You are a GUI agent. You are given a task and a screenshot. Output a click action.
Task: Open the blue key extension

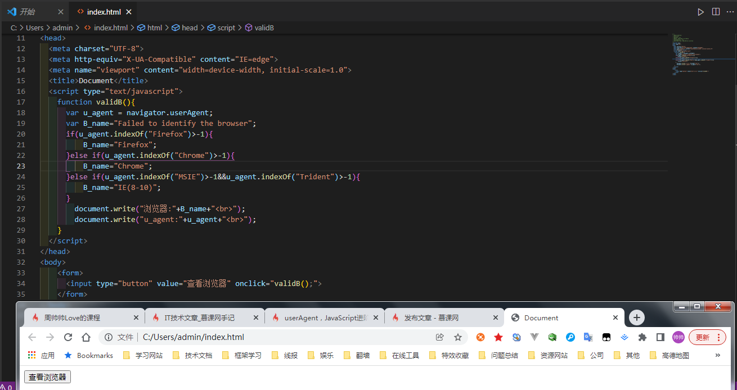570,337
